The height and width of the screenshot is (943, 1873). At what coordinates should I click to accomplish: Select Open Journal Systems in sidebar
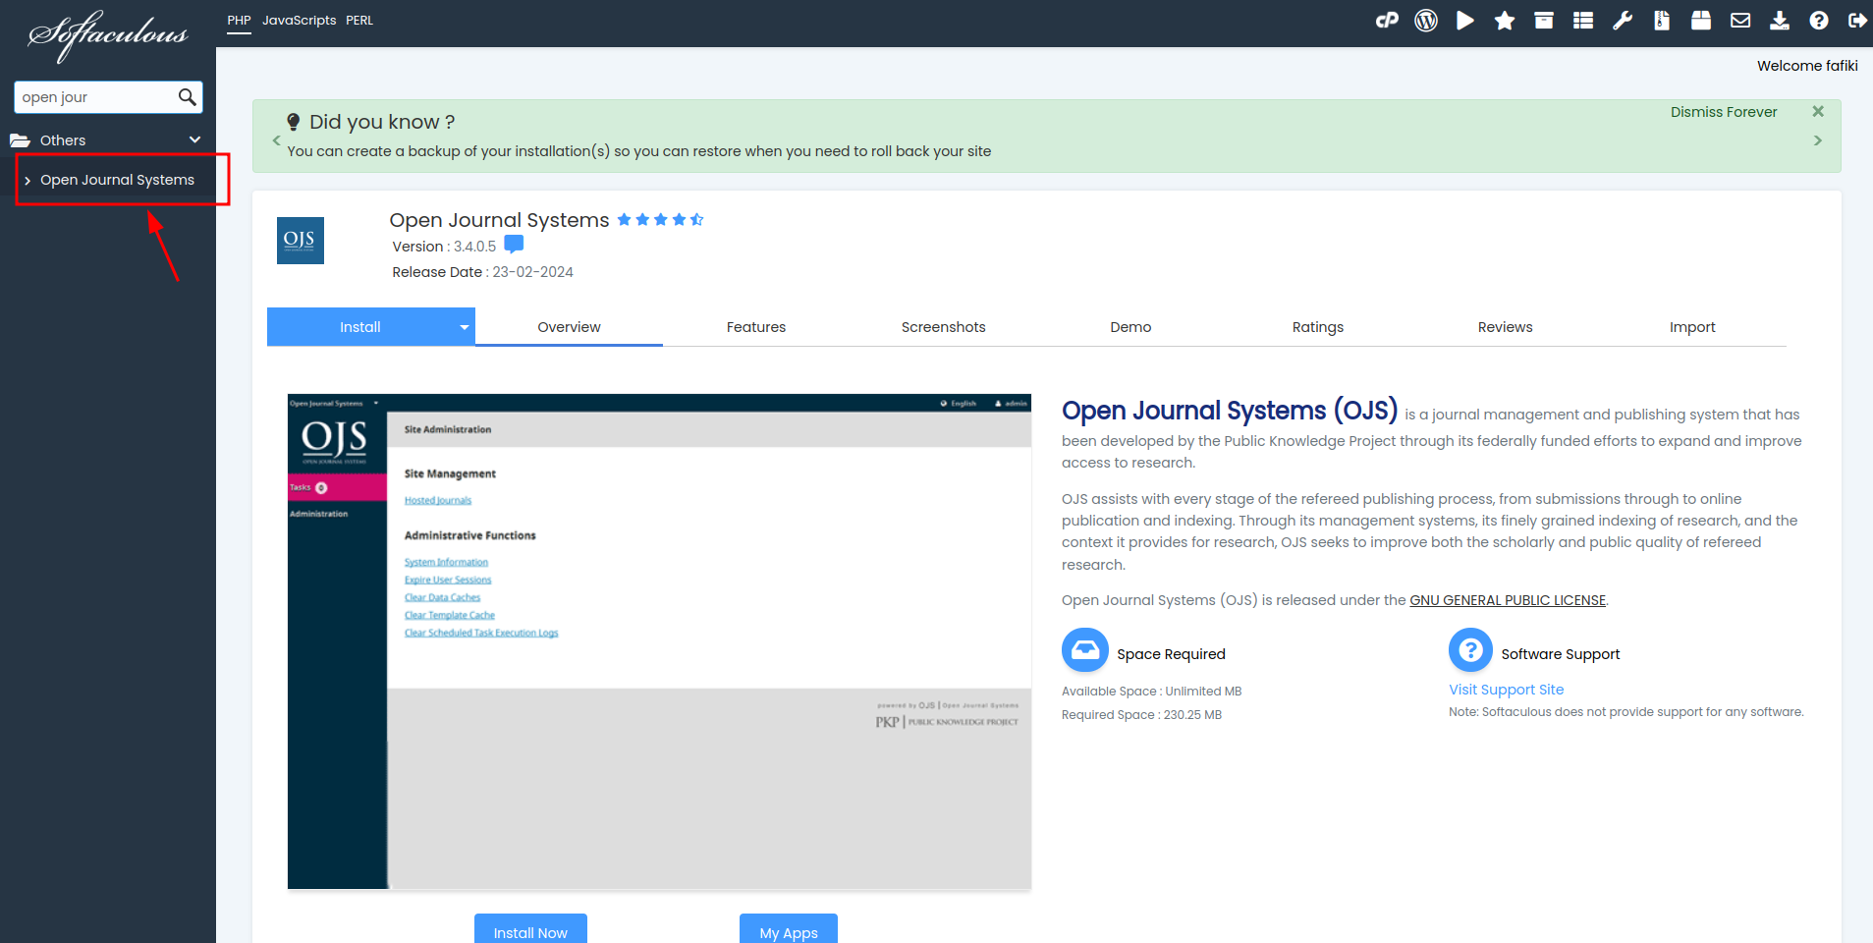point(117,180)
